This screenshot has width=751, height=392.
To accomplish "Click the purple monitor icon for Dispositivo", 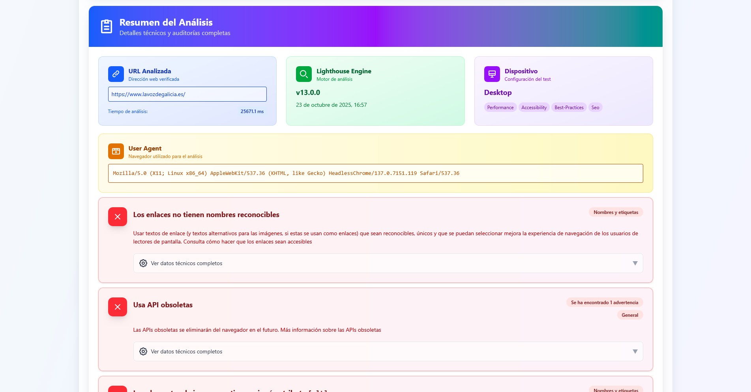I will tap(492, 74).
